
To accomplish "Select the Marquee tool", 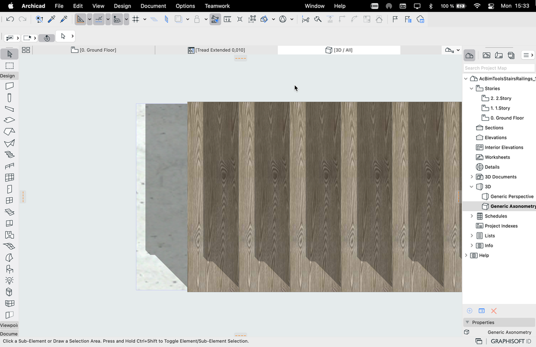I will [9, 66].
